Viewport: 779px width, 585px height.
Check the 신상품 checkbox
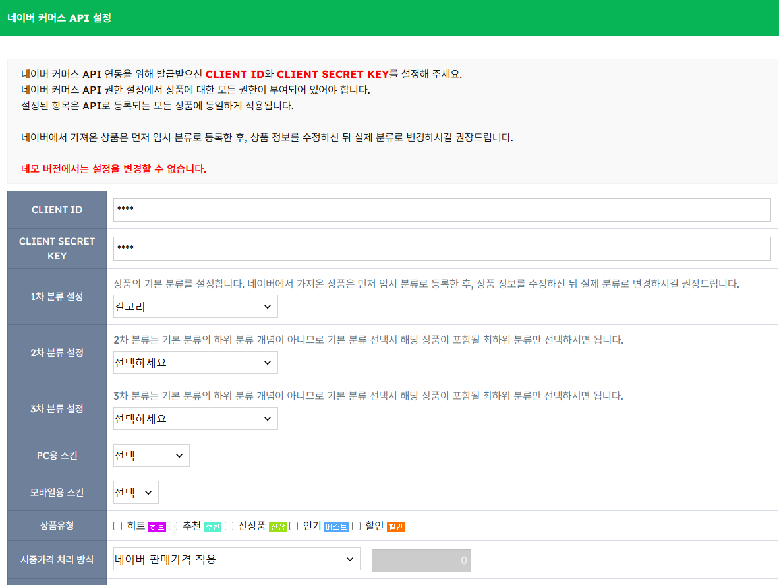pyautogui.click(x=229, y=526)
